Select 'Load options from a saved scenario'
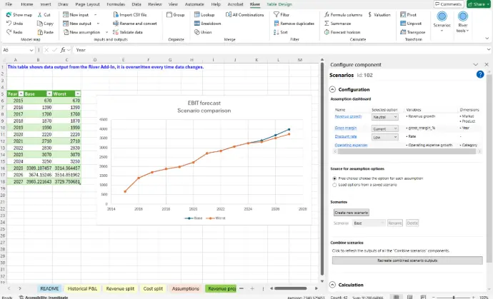493x299 pixels. tap(335, 185)
